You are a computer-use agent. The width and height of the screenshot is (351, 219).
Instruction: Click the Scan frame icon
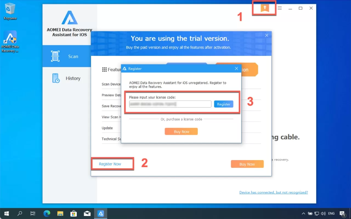point(55,56)
